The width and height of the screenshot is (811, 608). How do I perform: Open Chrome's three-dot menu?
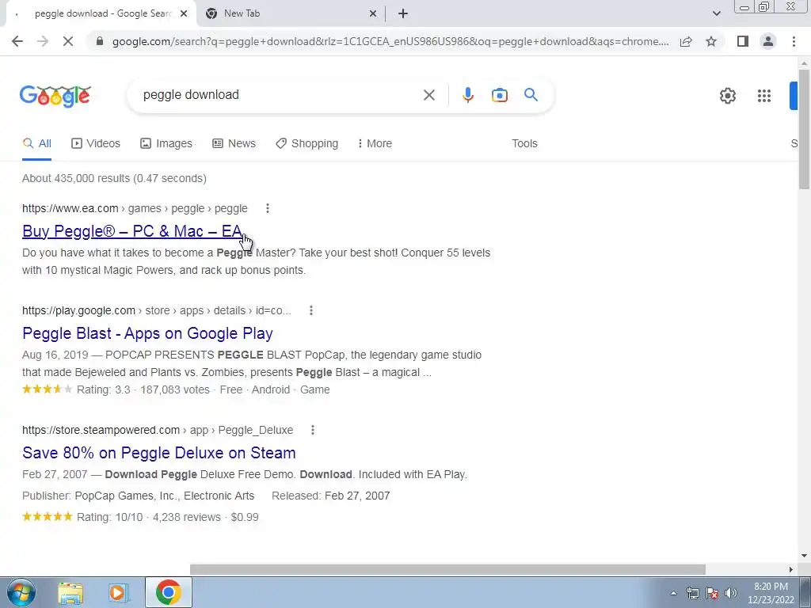tap(794, 41)
